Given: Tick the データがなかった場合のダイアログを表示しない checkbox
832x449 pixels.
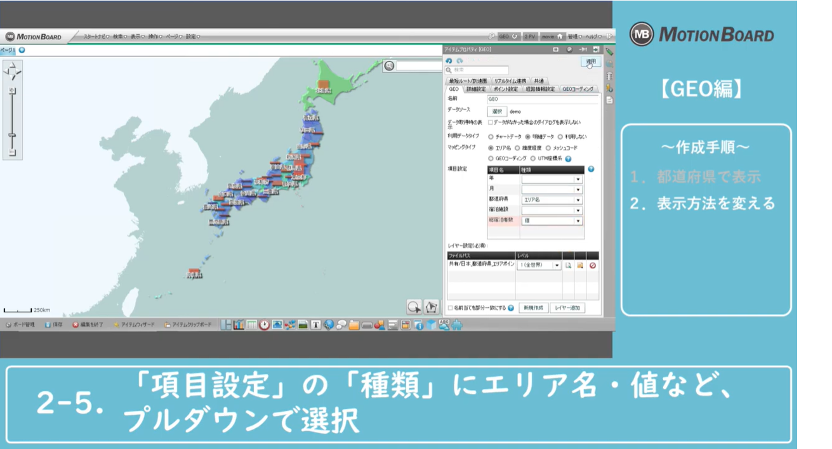Looking at the screenshot, I should (x=490, y=122).
